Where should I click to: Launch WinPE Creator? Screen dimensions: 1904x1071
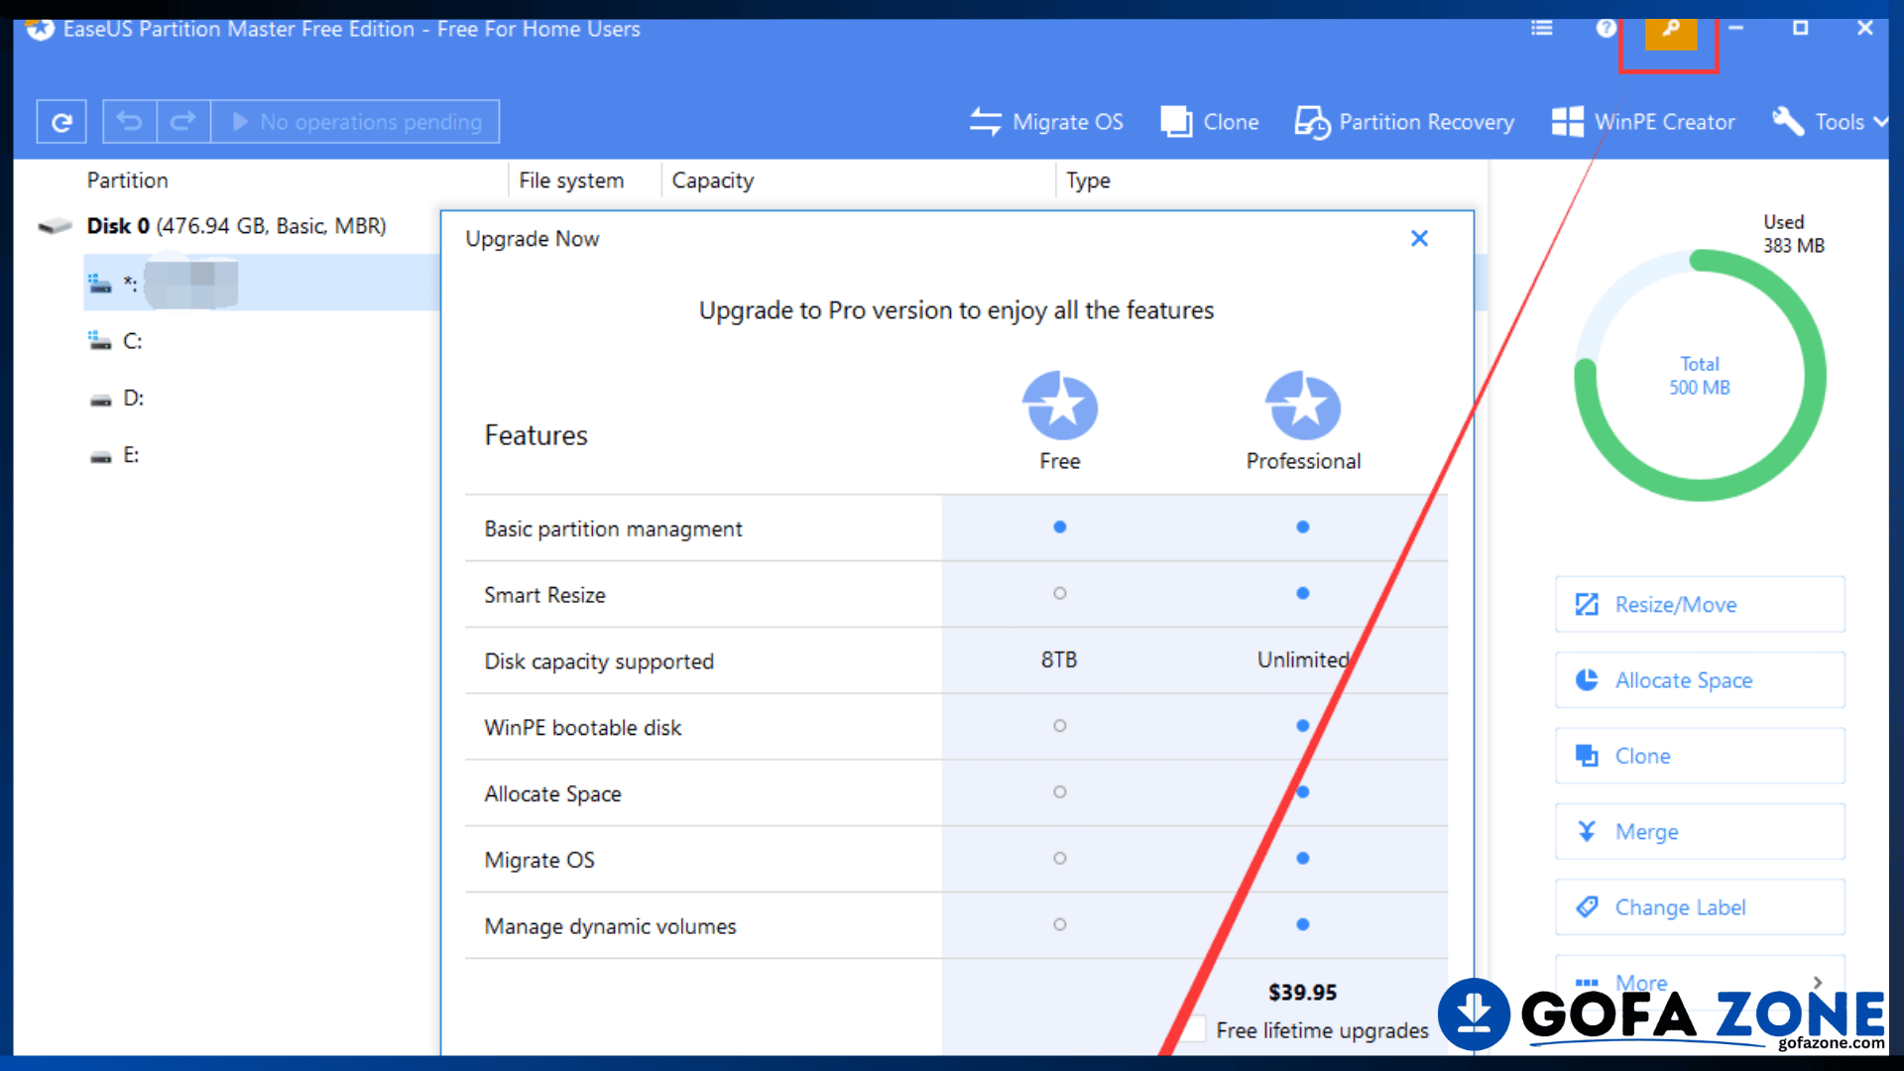tap(1643, 122)
